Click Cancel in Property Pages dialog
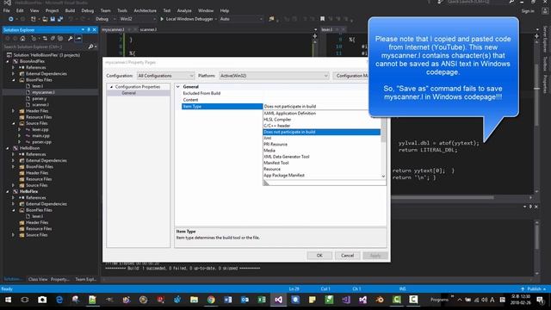The image size is (551, 310). (x=347, y=256)
